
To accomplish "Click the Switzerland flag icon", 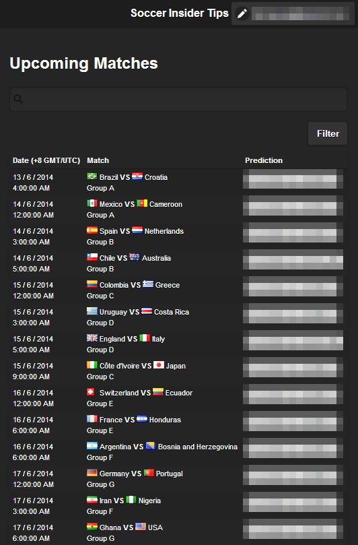I will 91,392.
